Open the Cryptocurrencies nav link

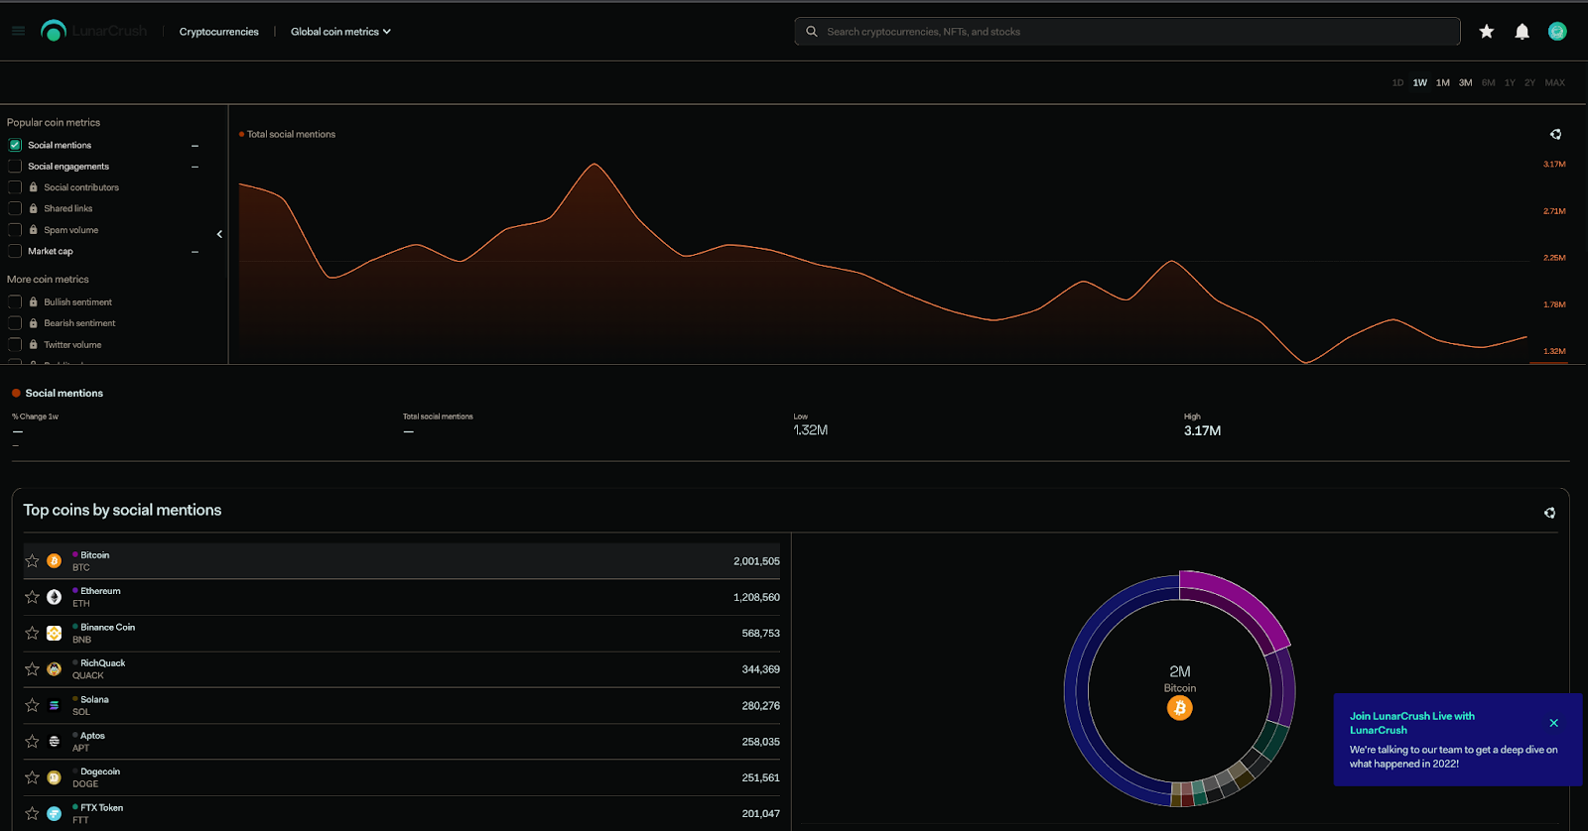click(218, 32)
